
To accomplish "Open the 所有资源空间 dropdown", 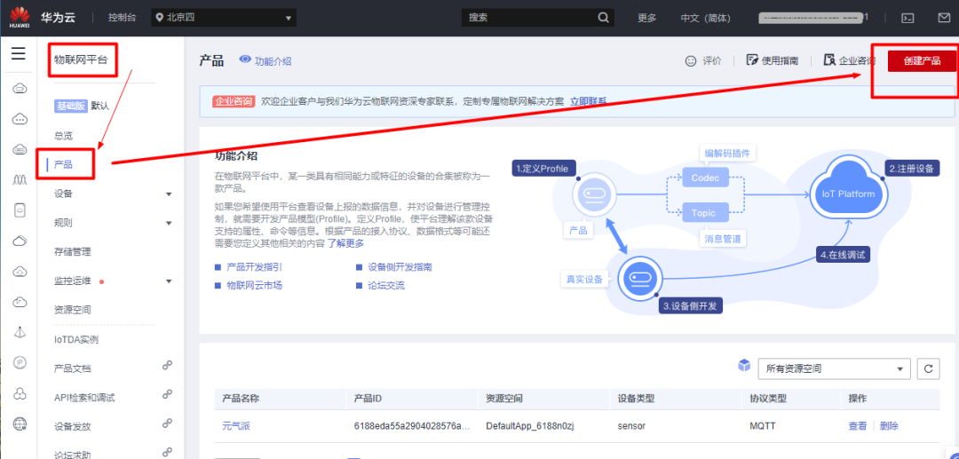I will click(x=834, y=368).
